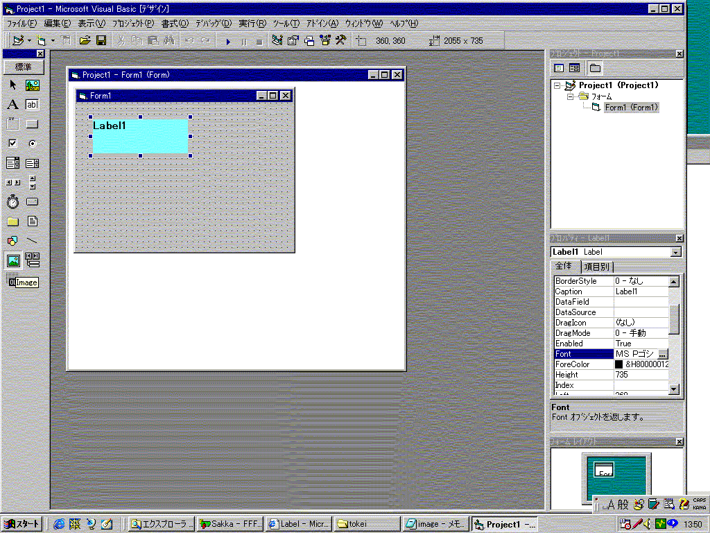Select the TextBox tool in toolbox
Image resolution: width=710 pixels, height=533 pixels.
coord(32,105)
